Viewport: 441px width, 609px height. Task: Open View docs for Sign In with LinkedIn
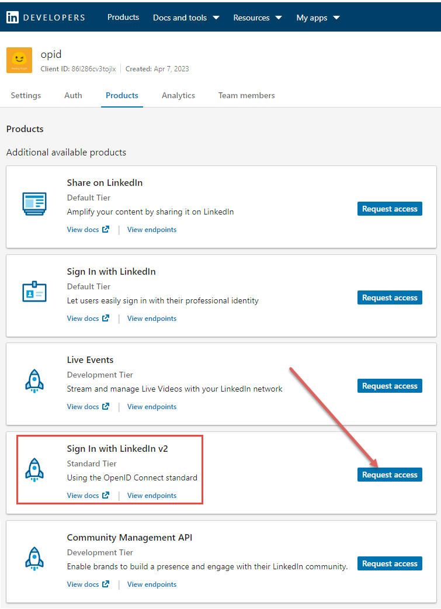pos(88,319)
